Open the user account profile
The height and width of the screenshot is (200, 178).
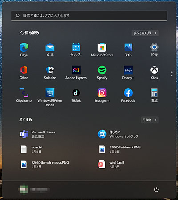point(34,189)
